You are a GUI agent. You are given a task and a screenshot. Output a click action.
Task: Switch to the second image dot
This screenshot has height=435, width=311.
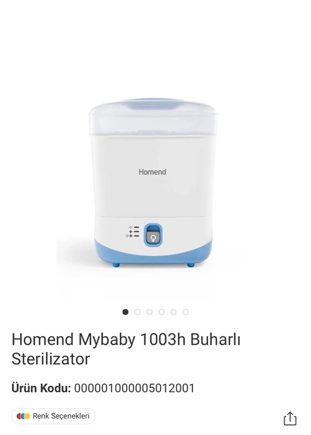[137, 312]
